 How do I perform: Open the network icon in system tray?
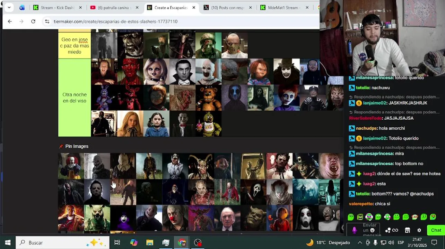383,242
